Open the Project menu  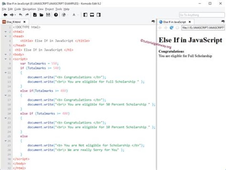(50, 9)
